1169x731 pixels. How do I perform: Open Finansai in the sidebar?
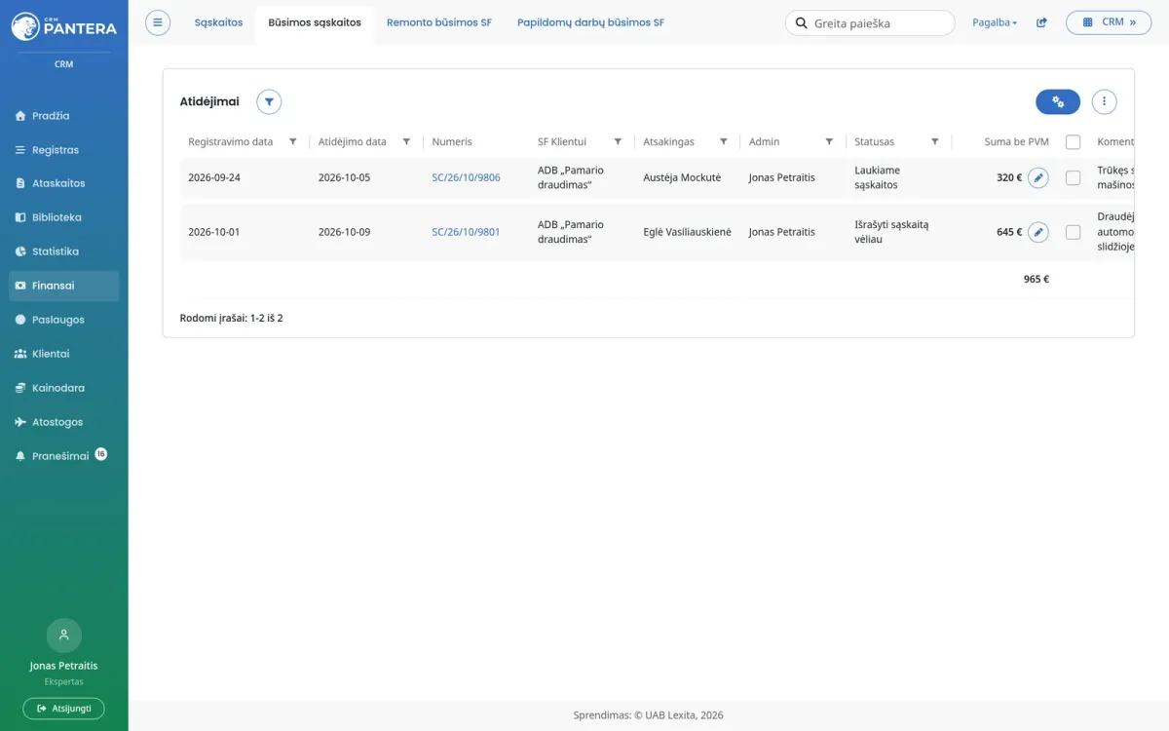point(64,286)
